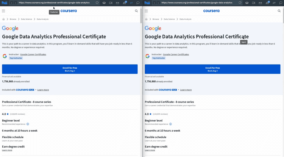Click home breadcrumb icon in left pane
The height and width of the screenshot is (157, 284).
(3, 19)
